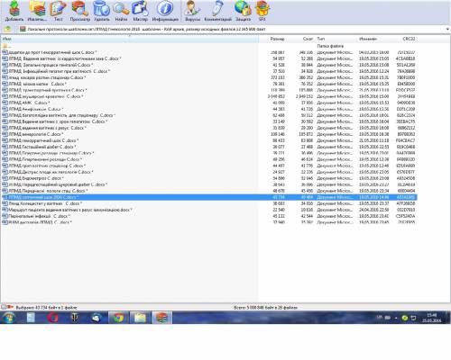The width and height of the screenshot is (451, 360).
Task: Click the Windows Start button
Action: [x=9, y=318]
